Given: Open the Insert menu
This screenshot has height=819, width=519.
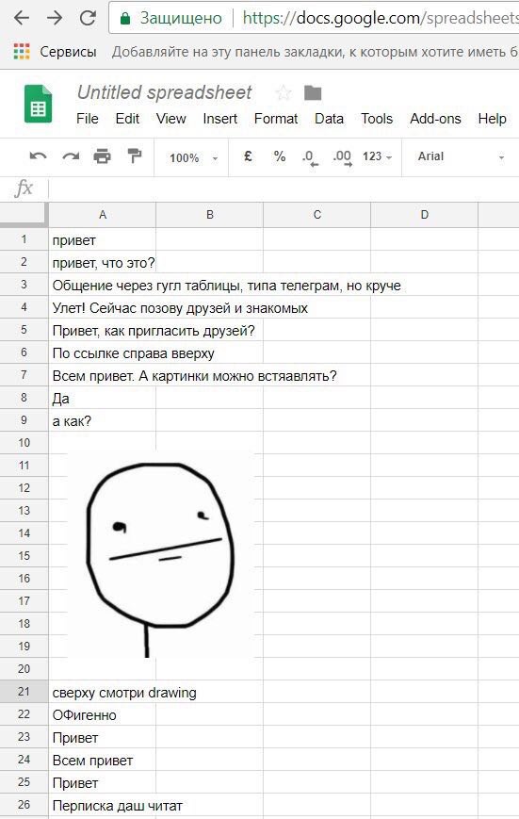Looking at the screenshot, I should [x=219, y=119].
